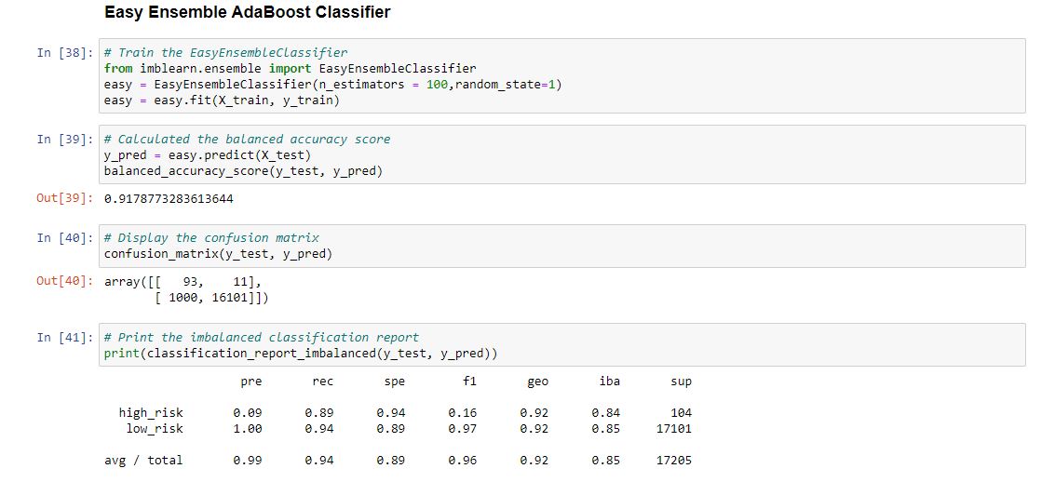Click the comment '# Display the confusion matrix'
The height and width of the screenshot is (482, 1041).
[x=211, y=237]
